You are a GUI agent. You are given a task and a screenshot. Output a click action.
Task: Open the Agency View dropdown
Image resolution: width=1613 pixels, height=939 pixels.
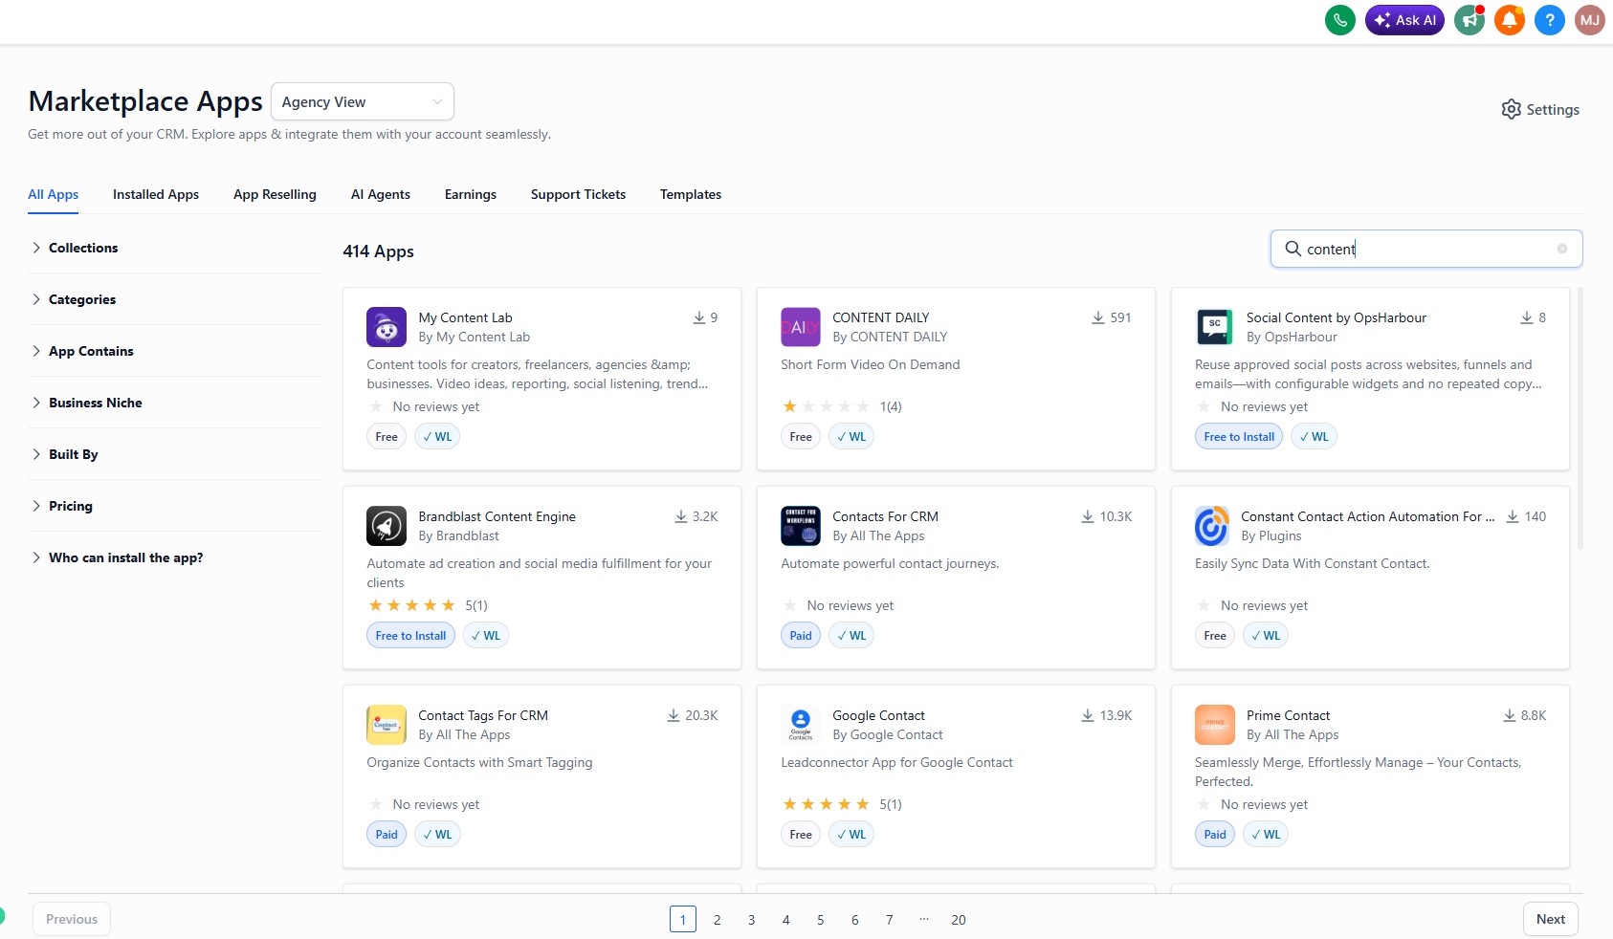click(x=362, y=101)
